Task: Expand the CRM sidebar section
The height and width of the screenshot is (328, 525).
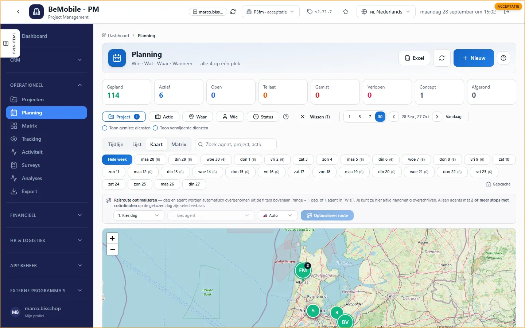Action: click(x=47, y=60)
